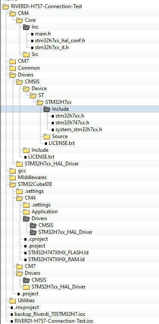This screenshot has height=324, width=159.
Task: Select the CMSIS folder above the Device folder
Action: [x=32, y=82]
